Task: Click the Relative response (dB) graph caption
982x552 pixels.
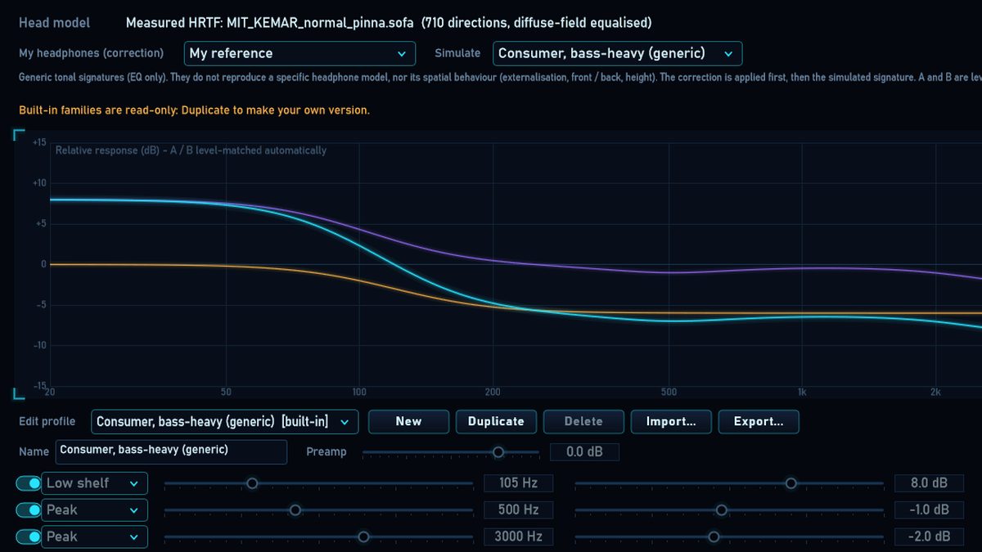Action: 191,150
